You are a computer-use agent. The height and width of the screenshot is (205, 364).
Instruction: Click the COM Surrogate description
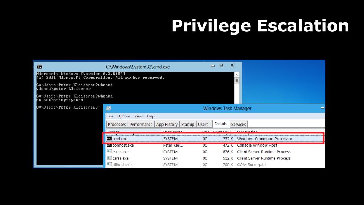pyautogui.click(x=251, y=165)
